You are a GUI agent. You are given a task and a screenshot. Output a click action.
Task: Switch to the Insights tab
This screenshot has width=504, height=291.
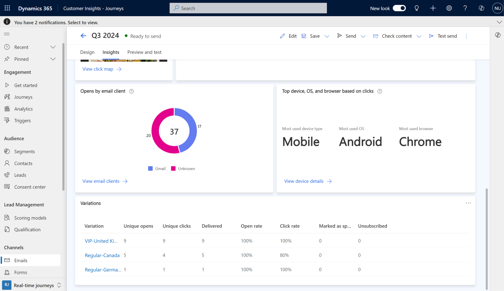pos(111,52)
